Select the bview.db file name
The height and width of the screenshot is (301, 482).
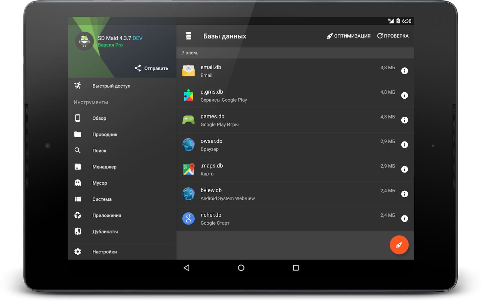(x=211, y=190)
